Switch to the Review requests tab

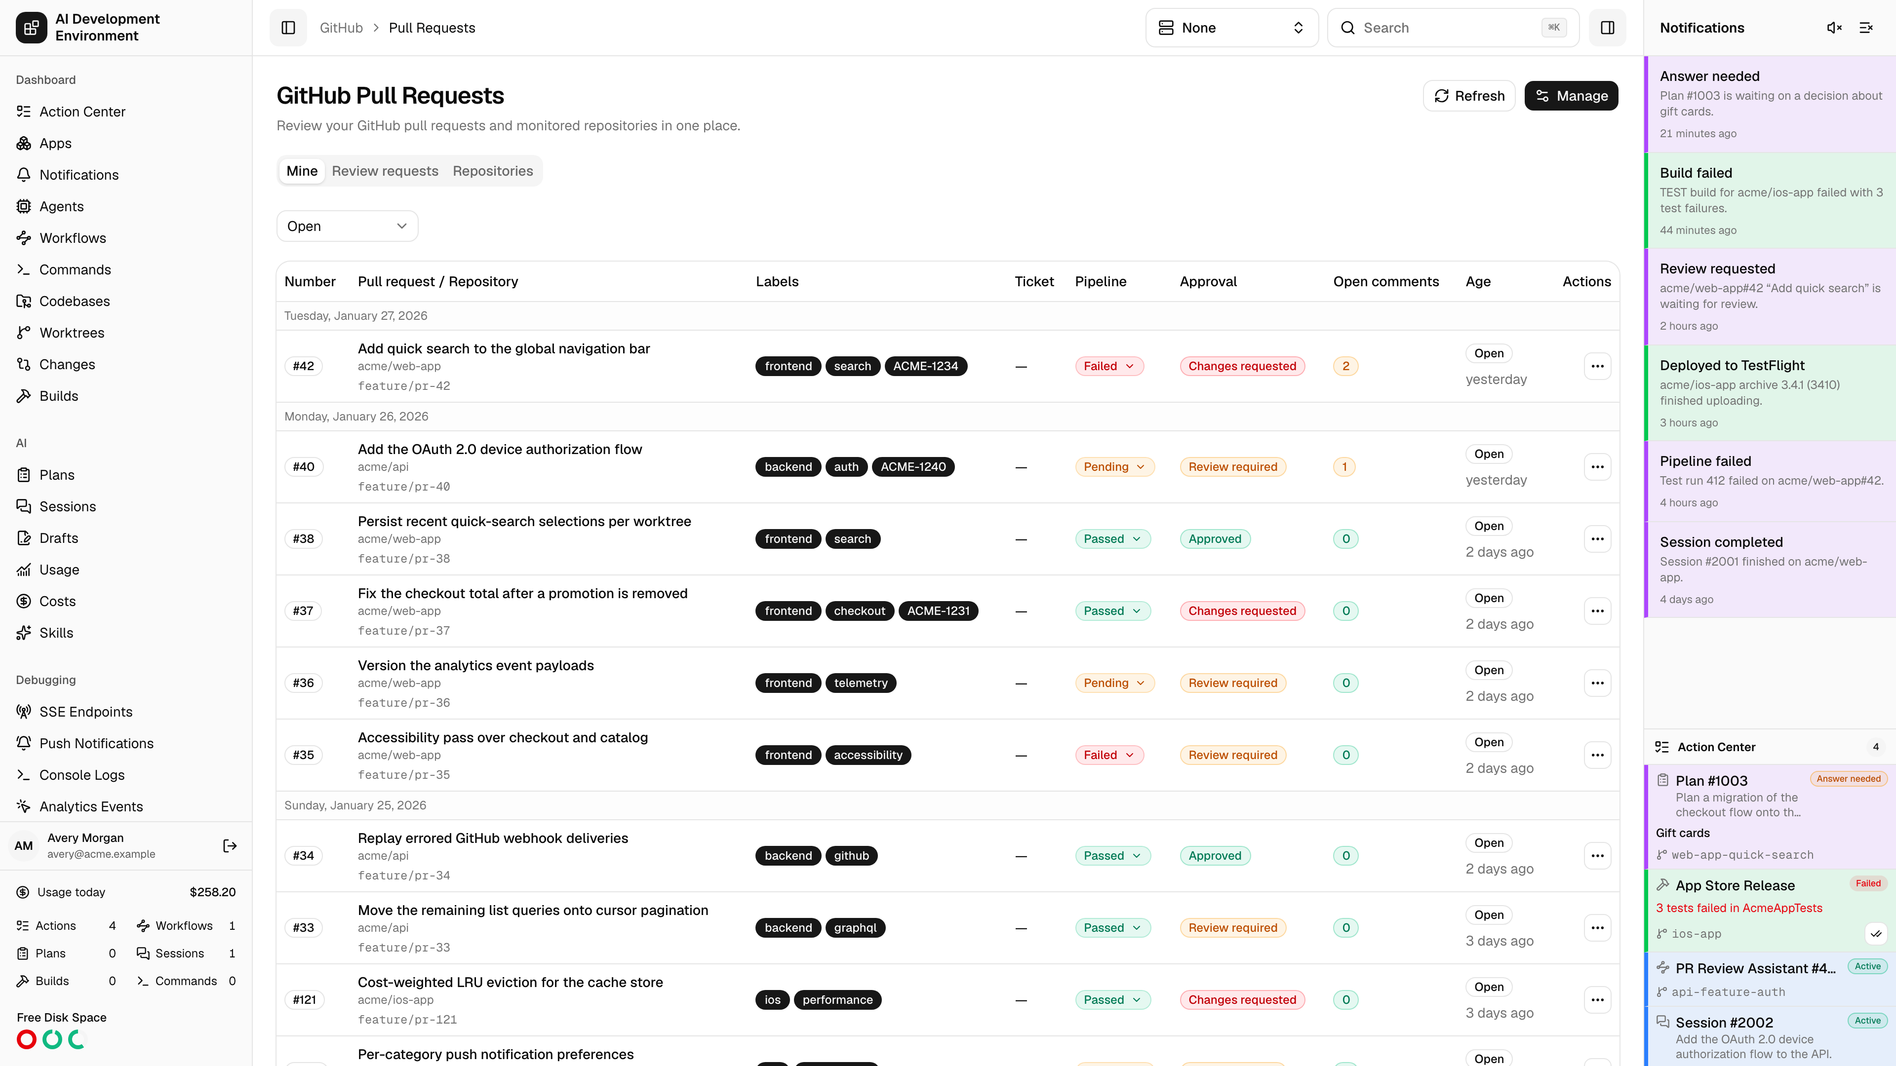(x=385, y=171)
